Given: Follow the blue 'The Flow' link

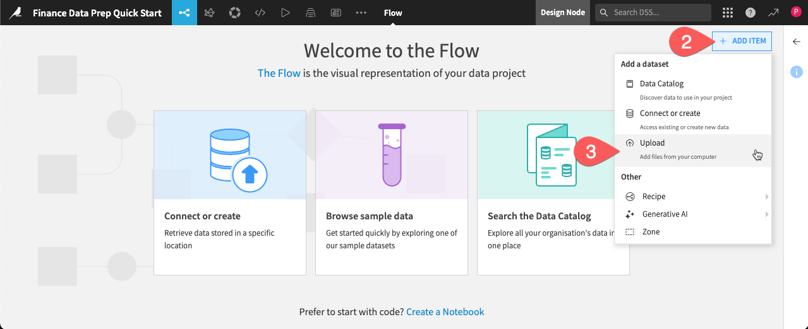Looking at the screenshot, I should [279, 73].
